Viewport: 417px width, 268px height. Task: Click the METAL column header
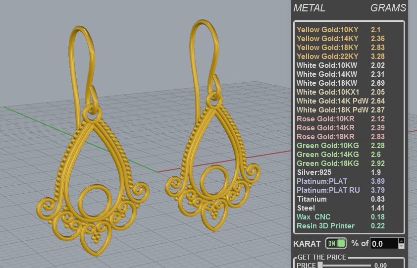click(310, 8)
